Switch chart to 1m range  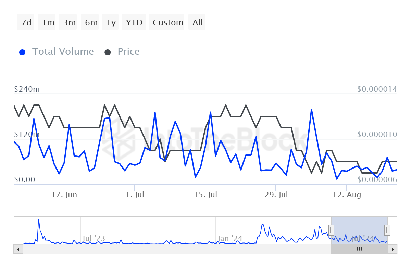(x=48, y=23)
